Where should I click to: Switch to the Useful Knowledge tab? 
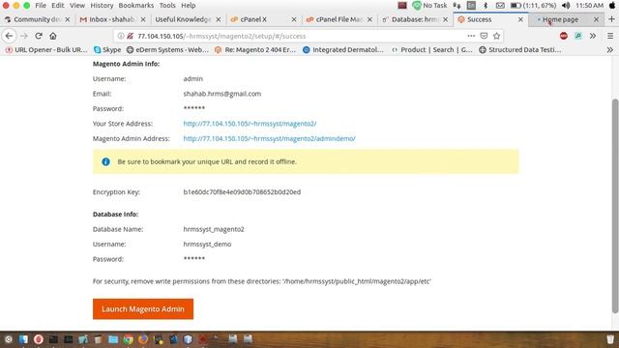pos(188,19)
